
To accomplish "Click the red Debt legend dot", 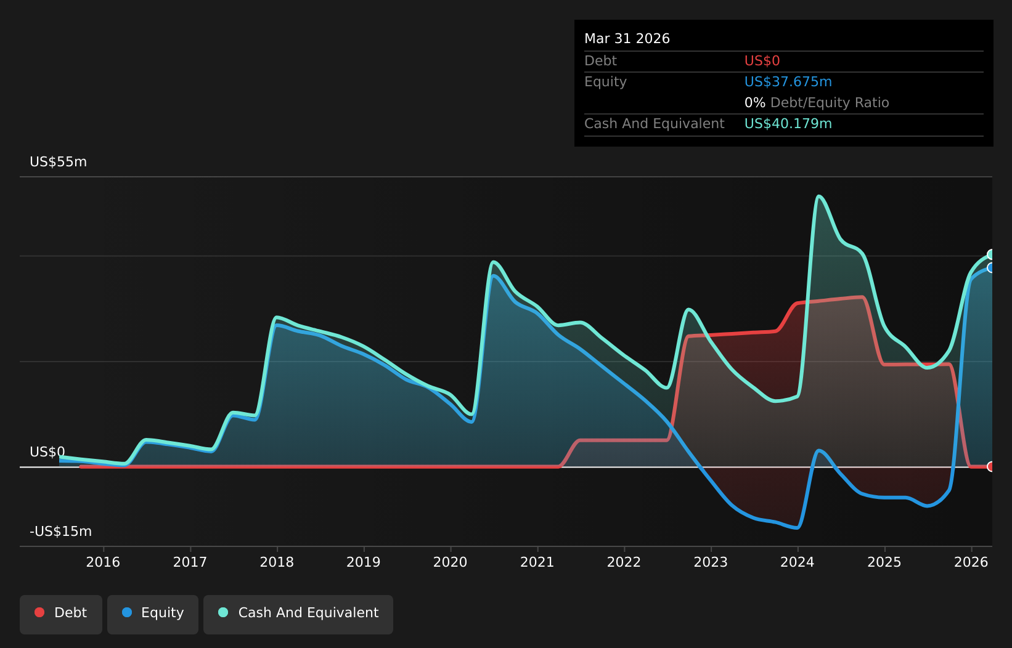I will 39,612.
